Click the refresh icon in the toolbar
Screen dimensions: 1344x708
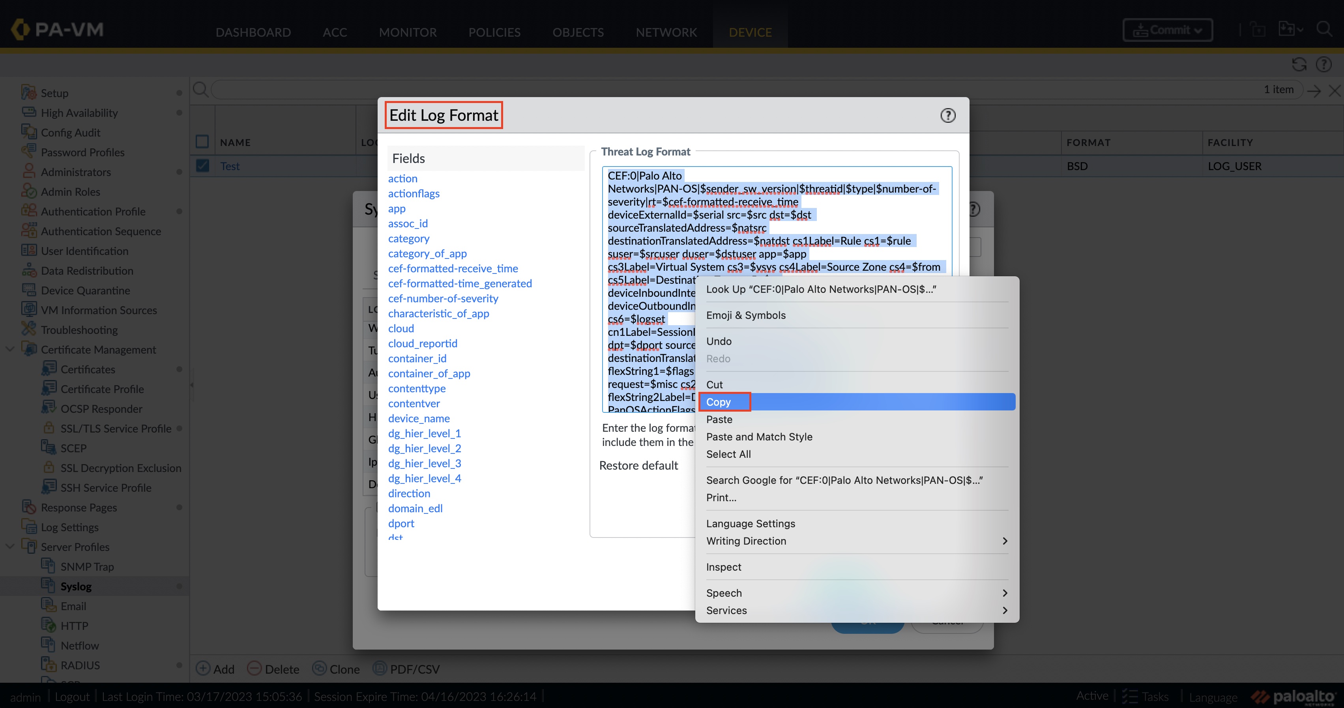coord(1299,65)
